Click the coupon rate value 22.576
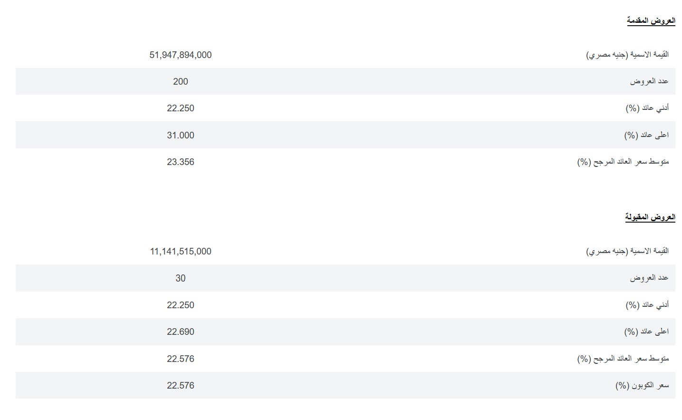Viewport: 682px width, 420px height. click(x=181, y=385)
